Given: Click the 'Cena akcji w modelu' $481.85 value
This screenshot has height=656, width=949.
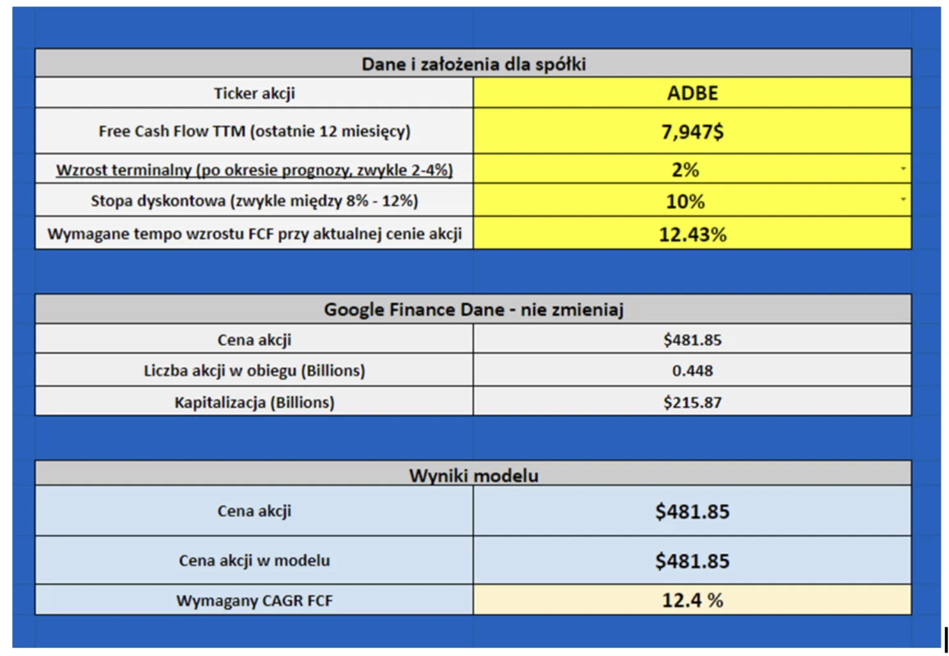Looking at the screenshot, I should 692,560.
